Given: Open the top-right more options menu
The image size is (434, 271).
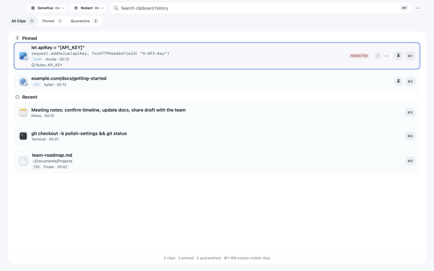Looking at the screenshot, I should (417, 8).
